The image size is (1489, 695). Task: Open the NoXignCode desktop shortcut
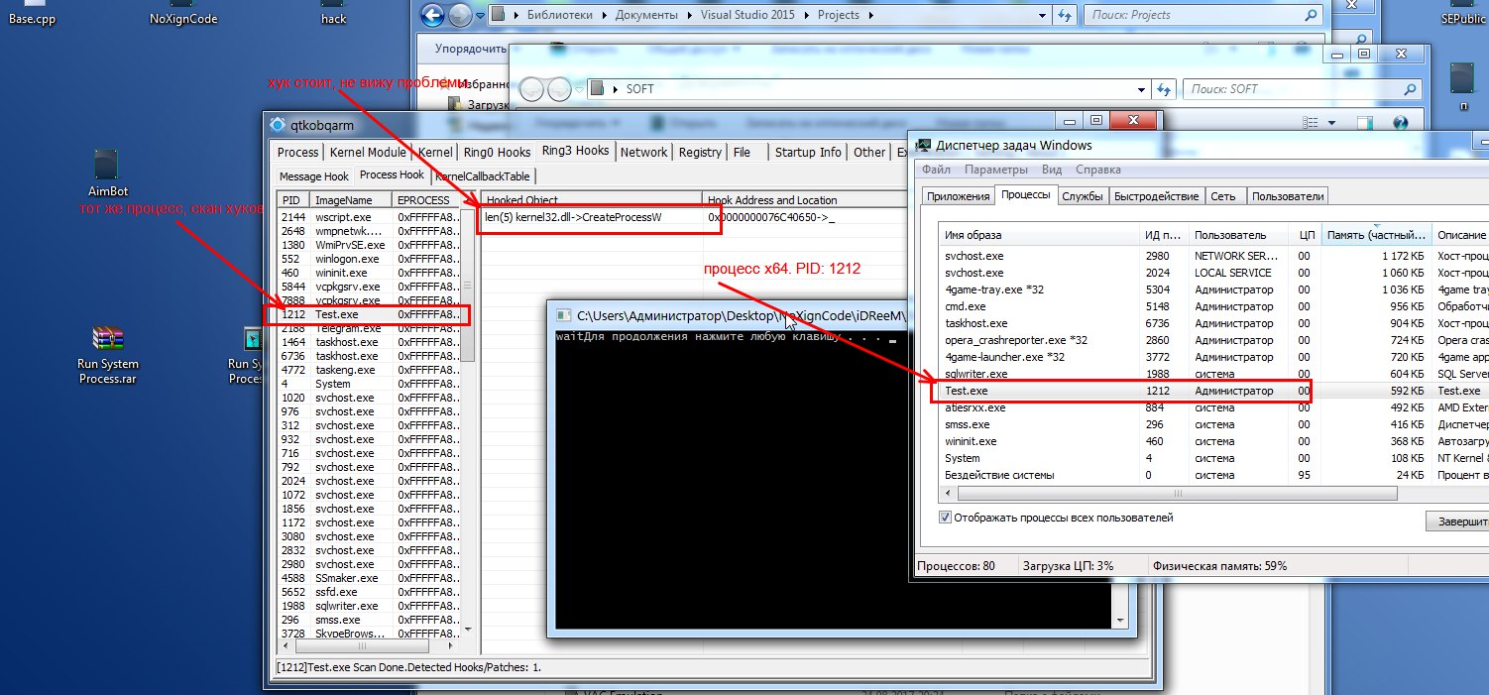[183, 14]
